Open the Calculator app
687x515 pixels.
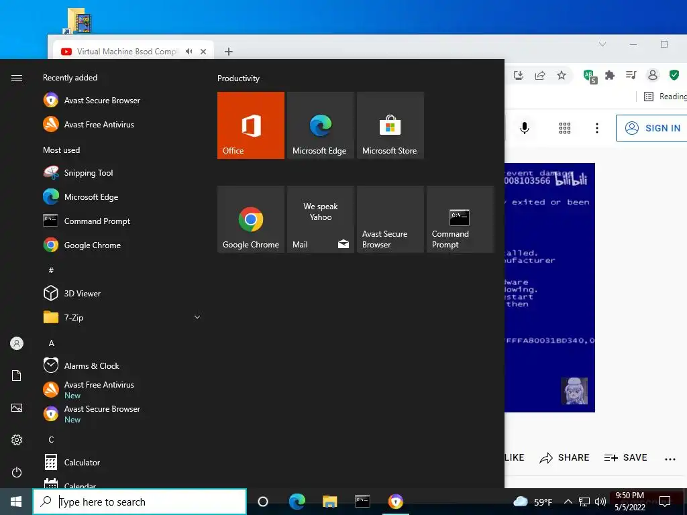pos(72,463)
